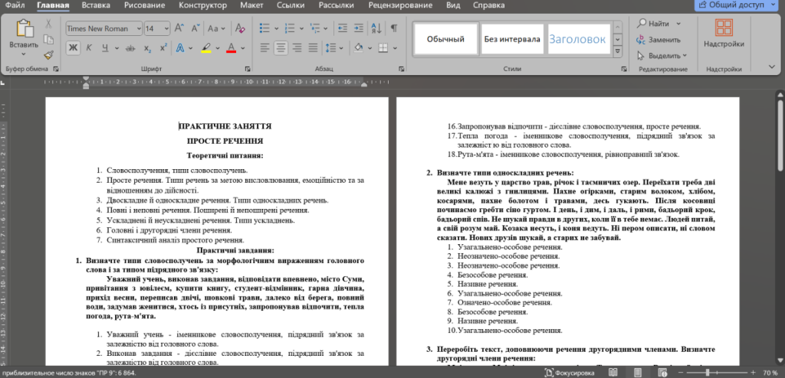Click the Найти search button

653,24
